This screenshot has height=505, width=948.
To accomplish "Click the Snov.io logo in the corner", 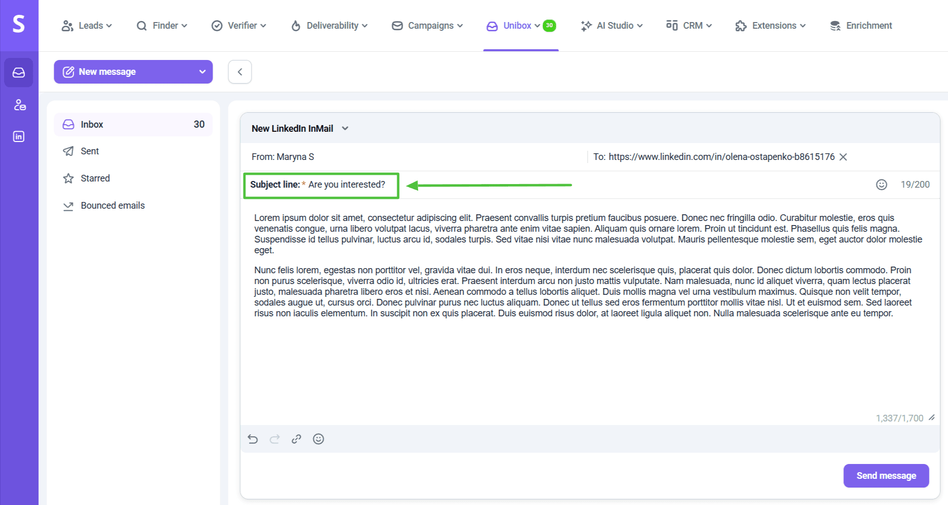I will [x=19, y=24].
